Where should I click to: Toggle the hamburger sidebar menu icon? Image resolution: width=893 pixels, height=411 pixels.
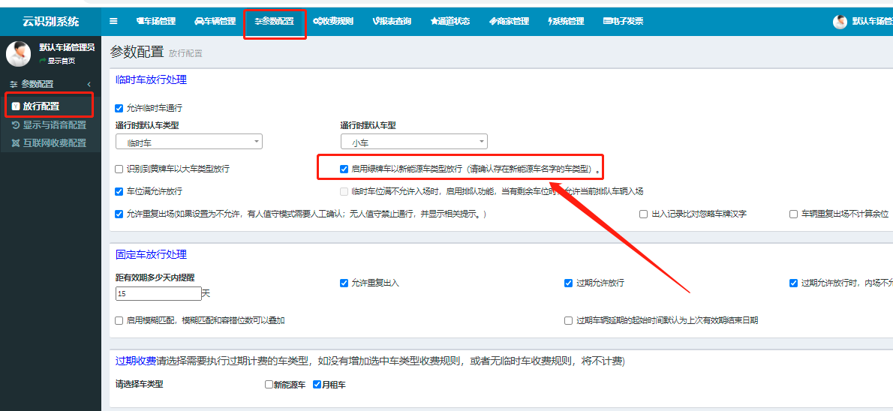113,21
